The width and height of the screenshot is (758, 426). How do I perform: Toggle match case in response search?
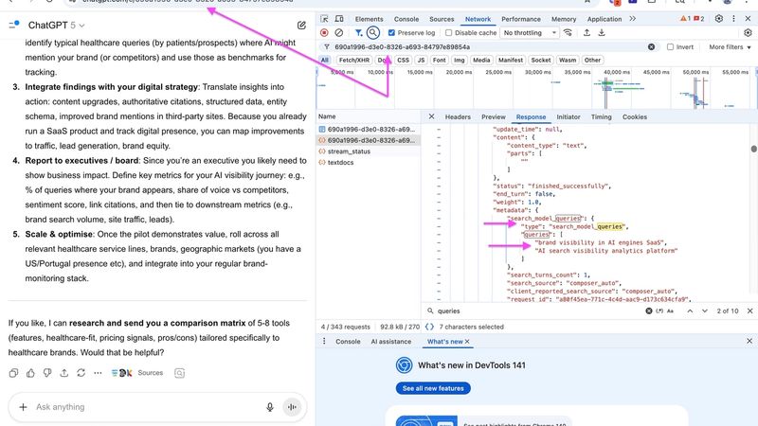tap(670, 311)
